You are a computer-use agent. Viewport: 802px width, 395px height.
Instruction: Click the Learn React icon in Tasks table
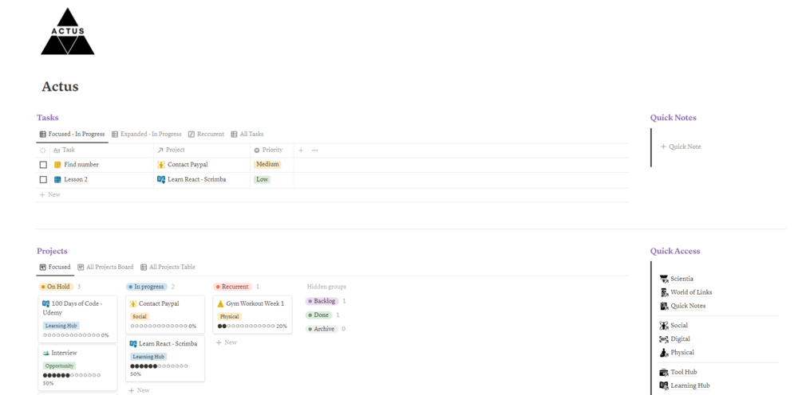pyautogui.click(x=161, y=180)
